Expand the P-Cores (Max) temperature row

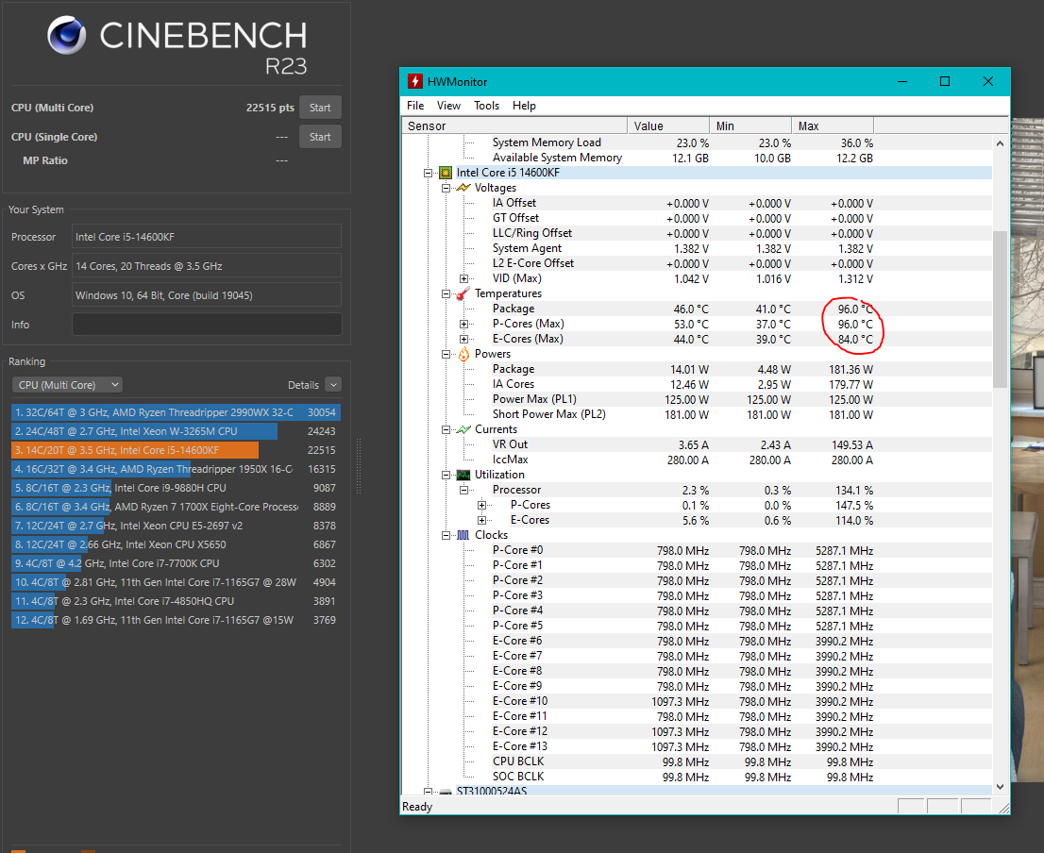(464, 324)
